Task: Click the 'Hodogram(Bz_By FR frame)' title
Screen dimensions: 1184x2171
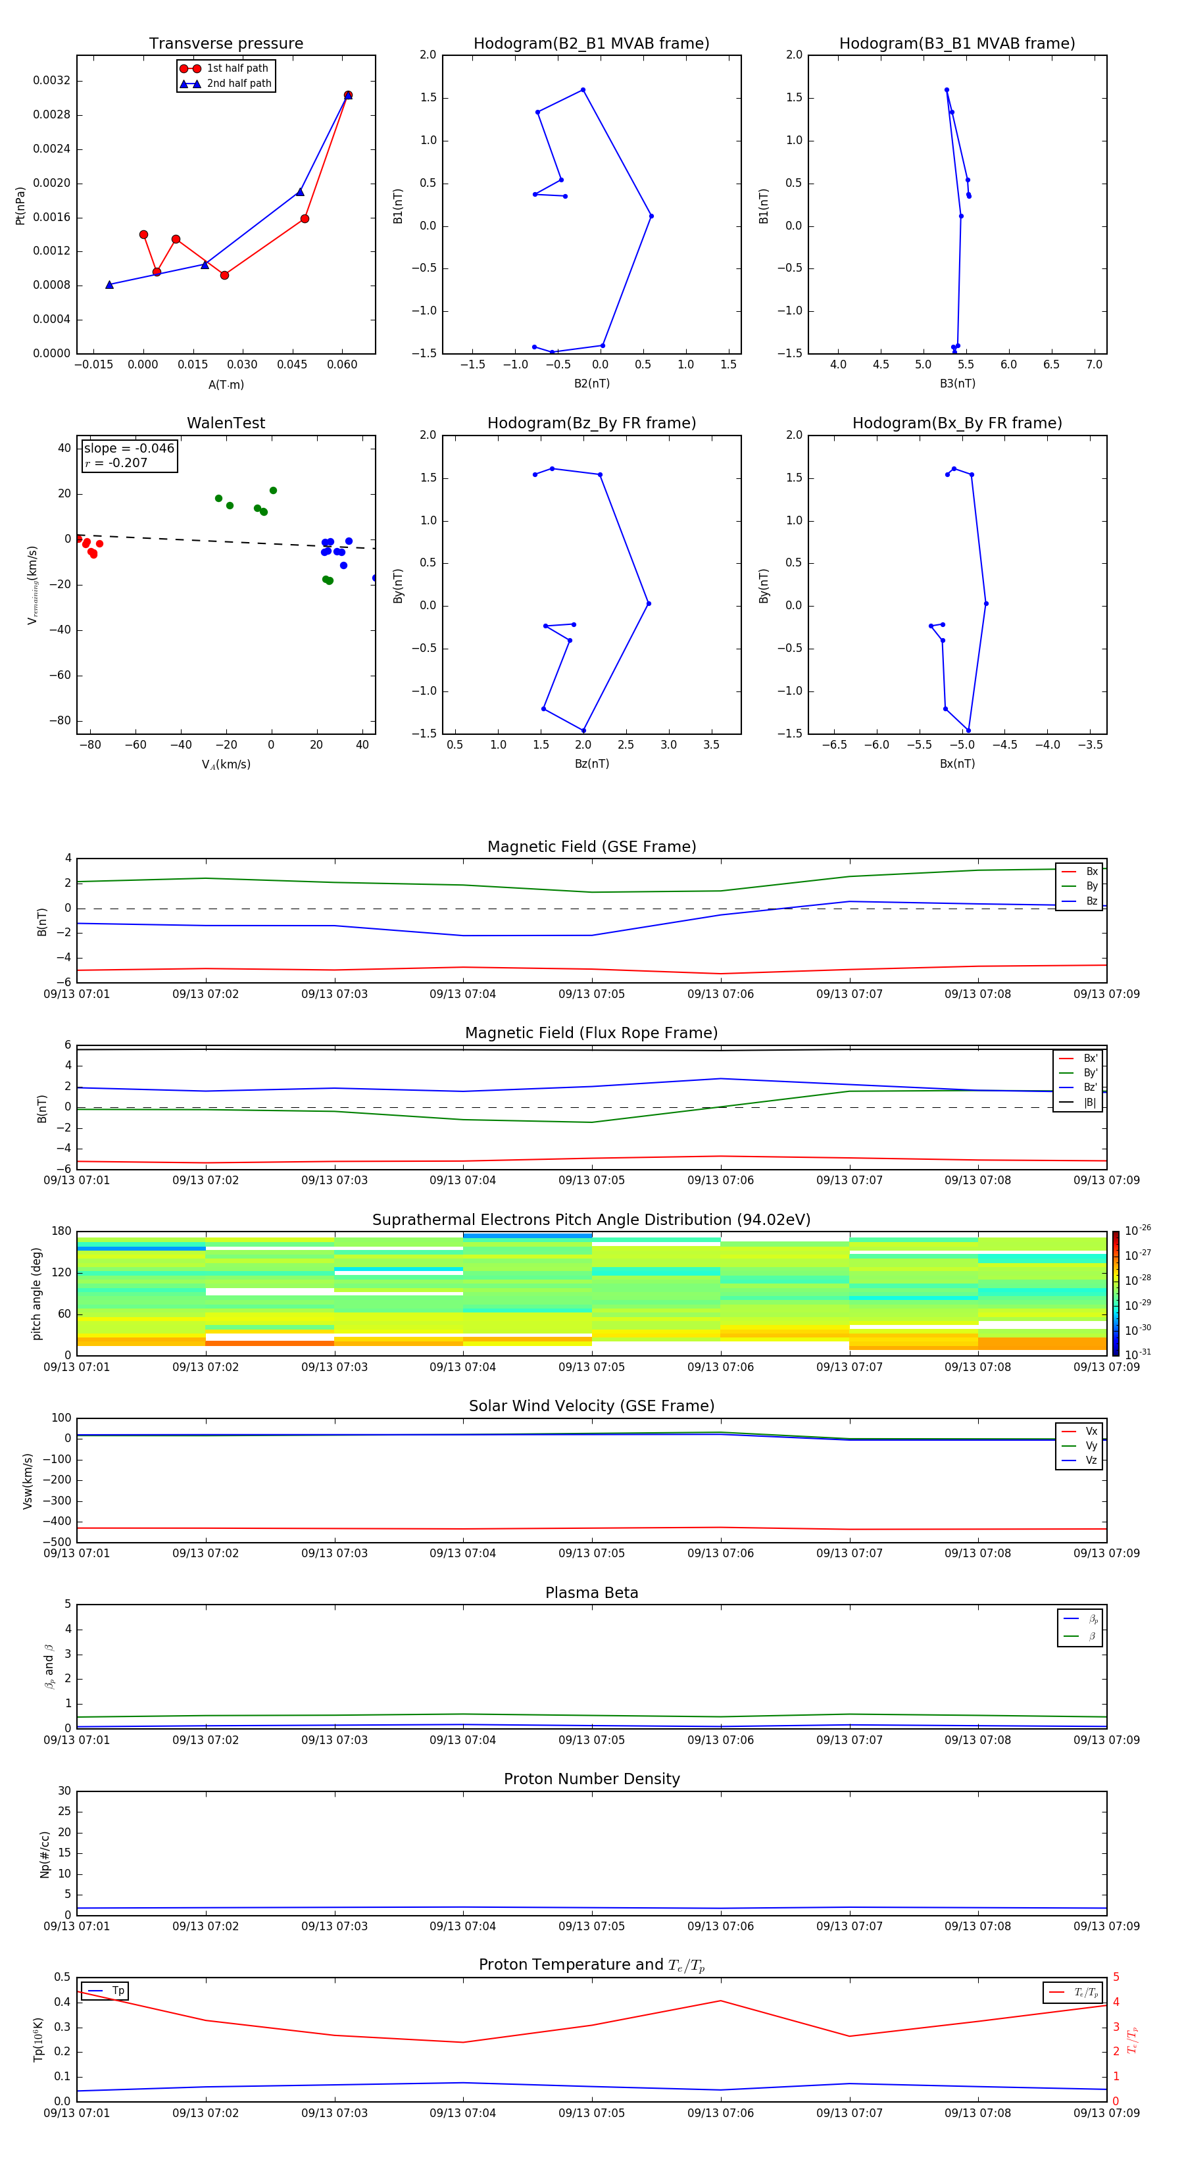Action: pyautogui.click(x=591, y=423)
